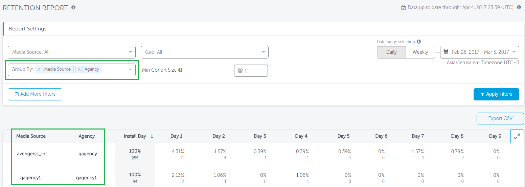525x187 pixels.
Task: Click info icon beside Retention Report title
Action: coord(73,7)
